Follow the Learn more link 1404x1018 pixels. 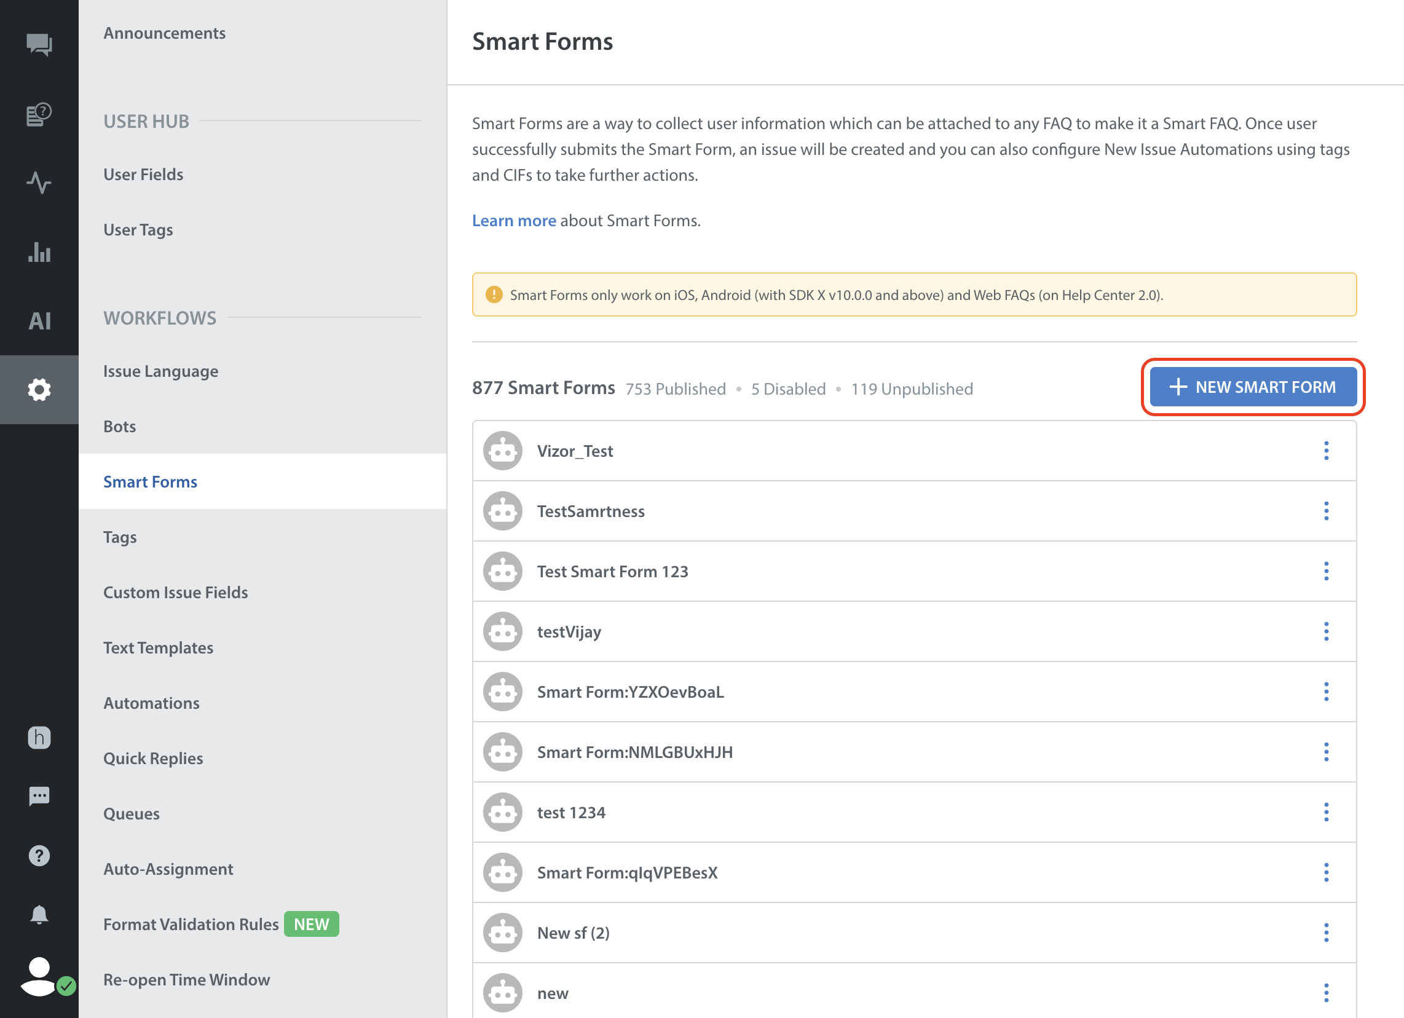(x=514, y=221)
